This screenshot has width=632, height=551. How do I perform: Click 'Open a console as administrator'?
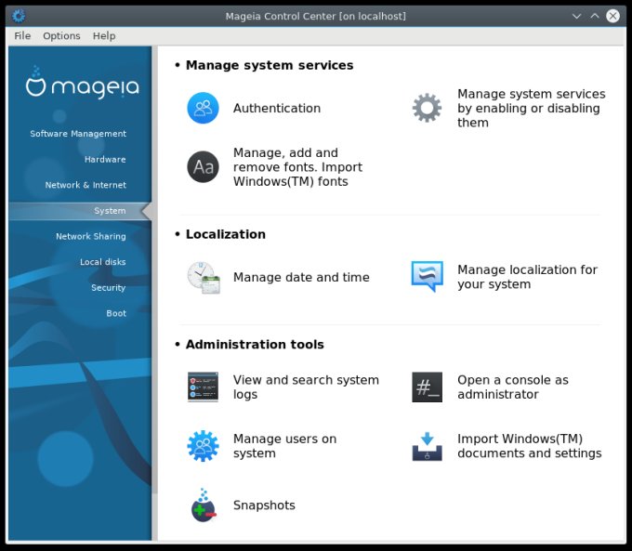coord(513,387)
